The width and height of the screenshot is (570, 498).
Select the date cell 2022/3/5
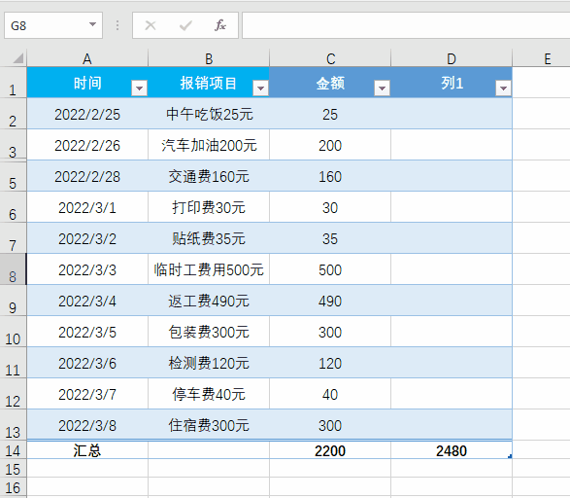pyautogui.click(x=87, y=332)
